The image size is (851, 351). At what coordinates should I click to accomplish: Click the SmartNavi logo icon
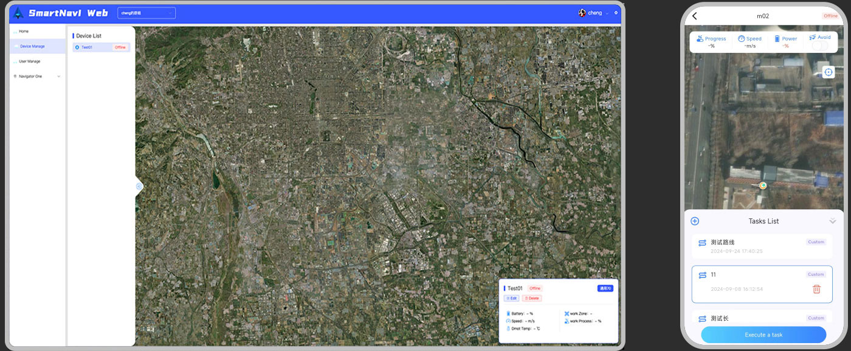tap(19, 13)
